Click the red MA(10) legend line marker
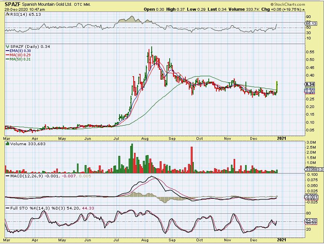Image resolution: width=324 pixels, height=244 pixels. (x=8, y=55)
